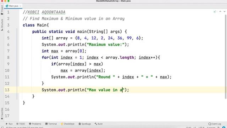Screen dimensions: 227x128
Task: Click "class Main{" on line 3
Action: pyautogui.click(x=36, y=25)
